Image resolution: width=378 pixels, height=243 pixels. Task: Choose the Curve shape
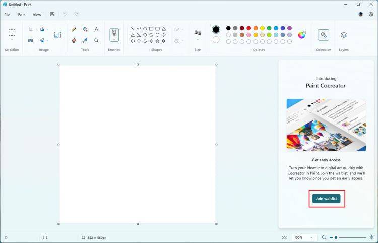(139, 29)
